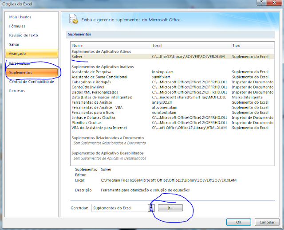Select Revisão de Texto in sidebar

24,35
